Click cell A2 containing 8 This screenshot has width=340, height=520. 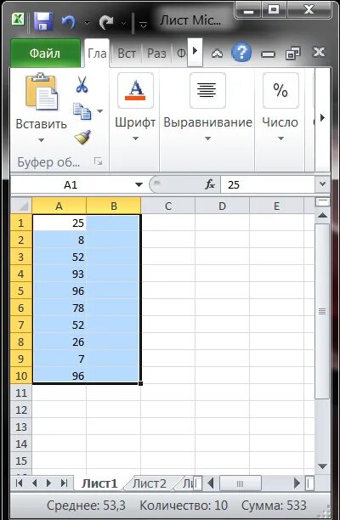[x=59, y=240]
